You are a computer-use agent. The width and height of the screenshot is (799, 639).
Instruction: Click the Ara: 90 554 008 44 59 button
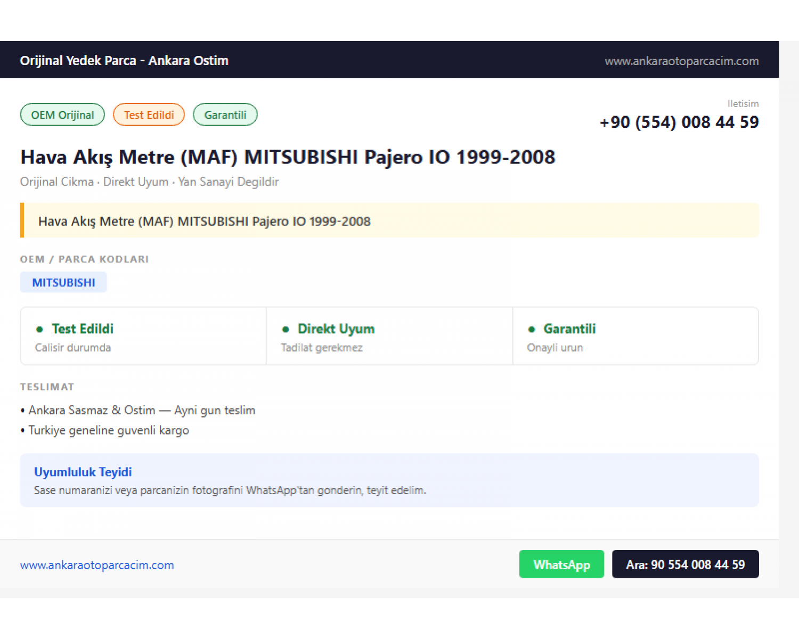point(686,564)
